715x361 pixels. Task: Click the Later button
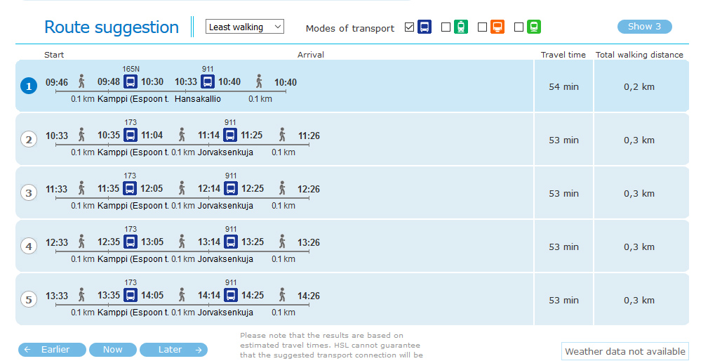(173, 350)
